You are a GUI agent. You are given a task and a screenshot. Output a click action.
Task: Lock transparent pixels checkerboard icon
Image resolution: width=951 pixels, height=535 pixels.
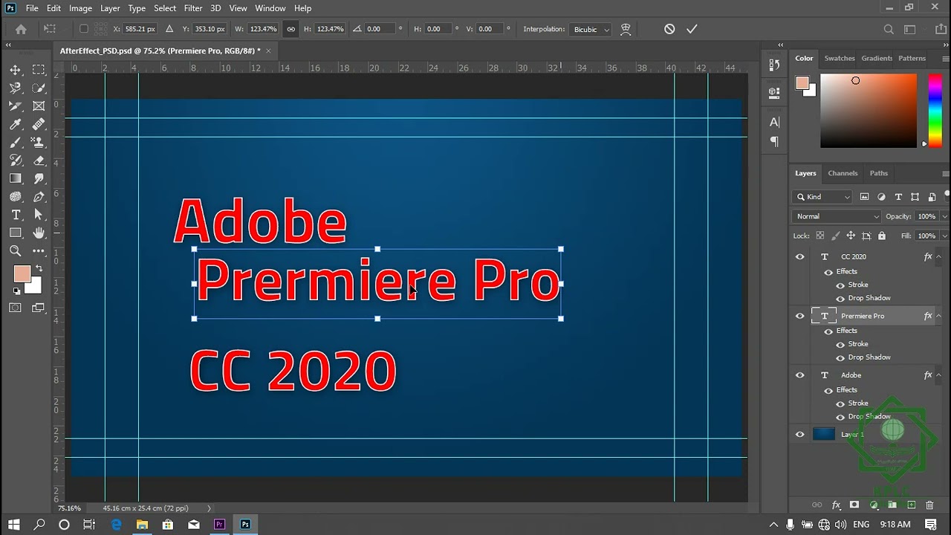[820, 236]
